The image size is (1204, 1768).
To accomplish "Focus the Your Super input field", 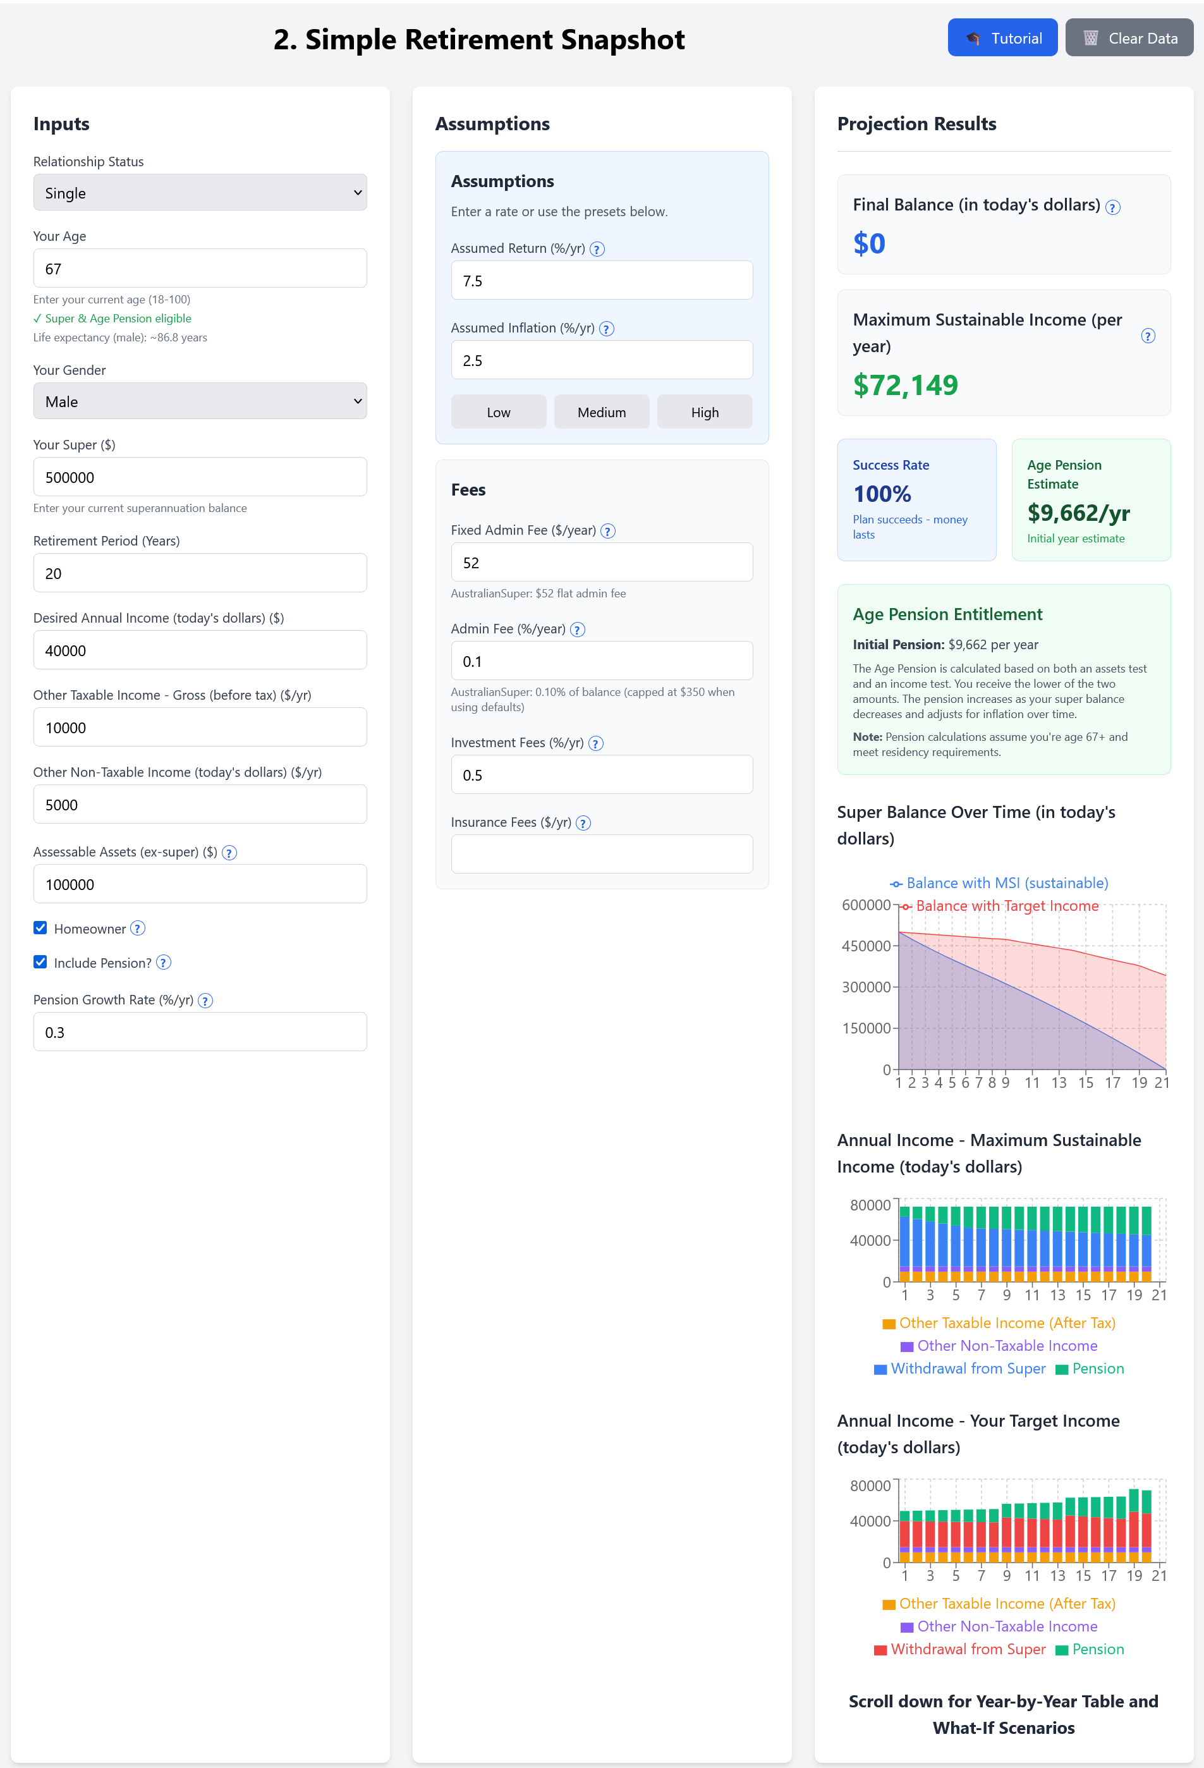I will (200, 477).
